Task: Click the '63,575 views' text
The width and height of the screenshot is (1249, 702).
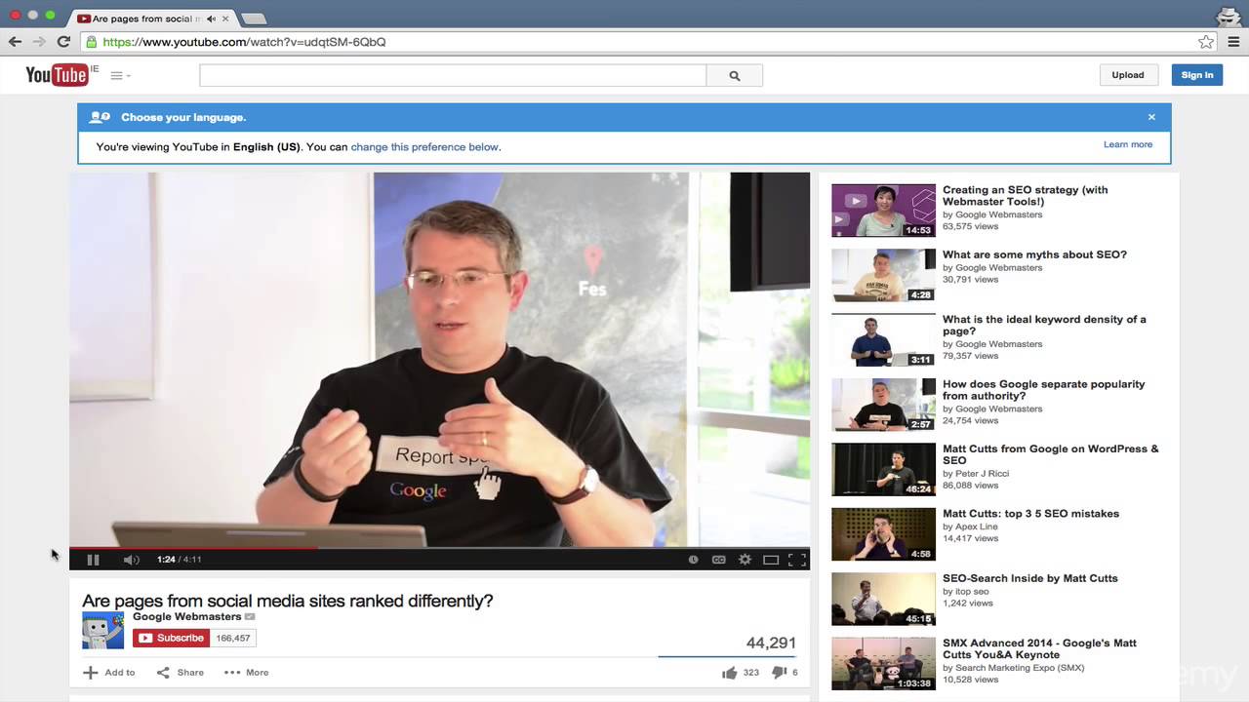Action: click(970, 226)
